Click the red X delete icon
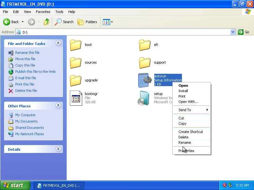 pos(11,91)
